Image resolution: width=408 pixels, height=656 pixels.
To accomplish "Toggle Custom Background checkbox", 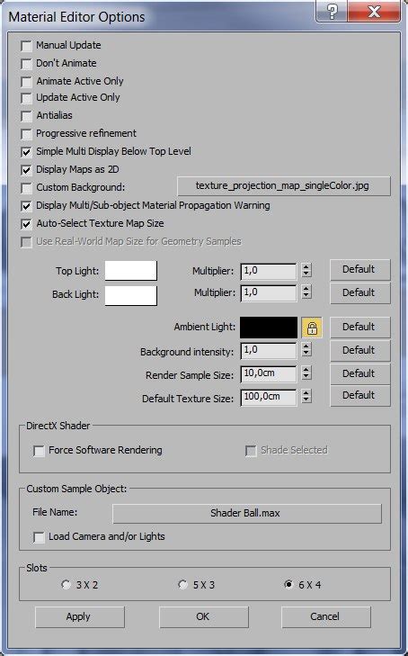I will pyautogui.click(x=26, y=188).
